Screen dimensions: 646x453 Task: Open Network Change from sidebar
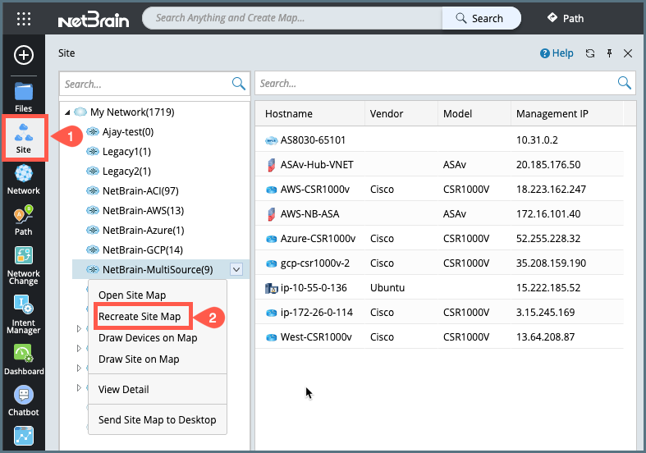pos(24,264)
